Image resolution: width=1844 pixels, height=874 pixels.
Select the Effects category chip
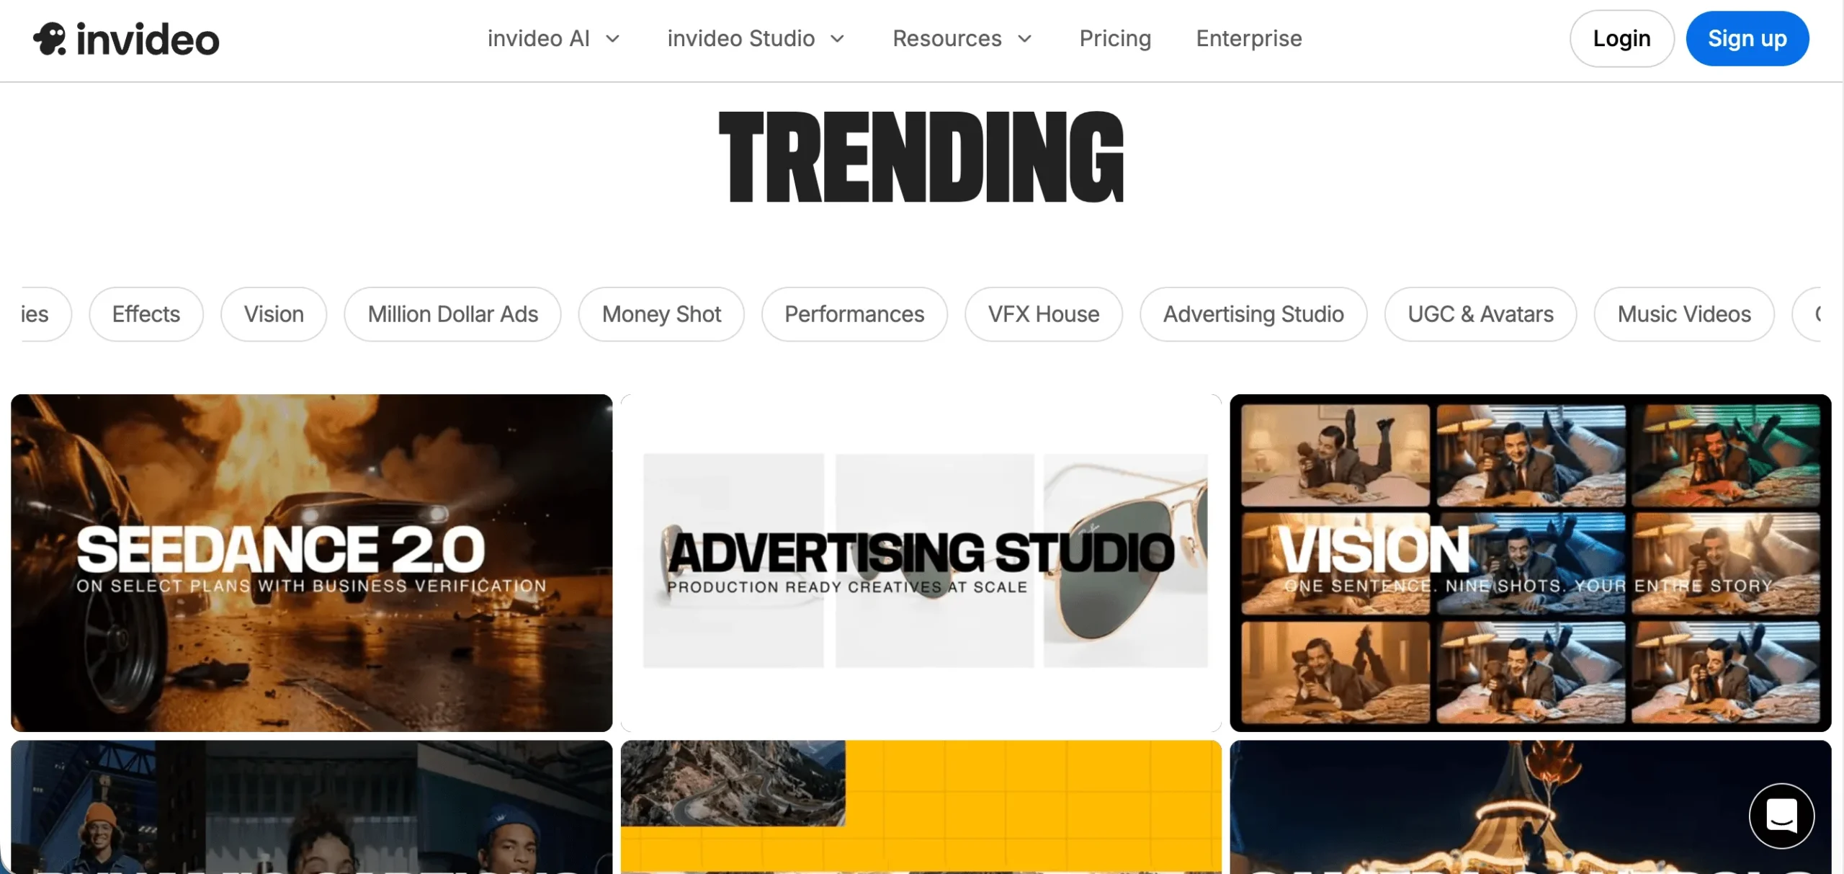(x=146, y=314)
